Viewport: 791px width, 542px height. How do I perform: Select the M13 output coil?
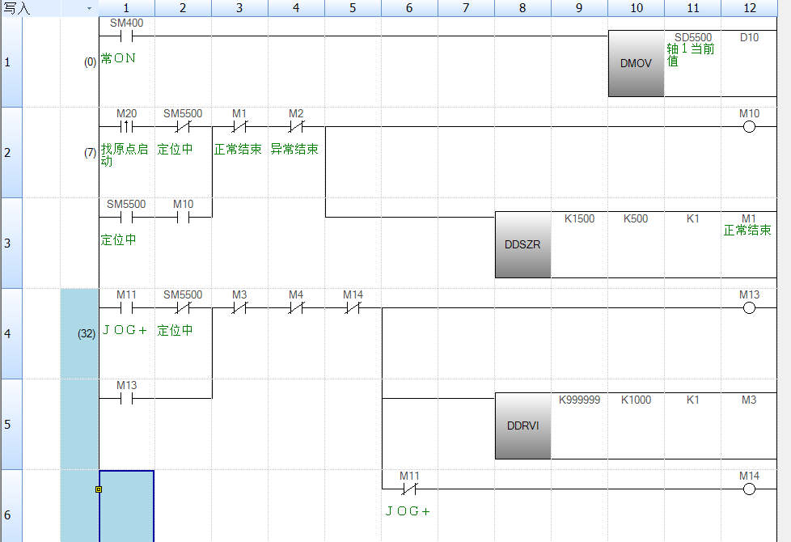point(749,308)
